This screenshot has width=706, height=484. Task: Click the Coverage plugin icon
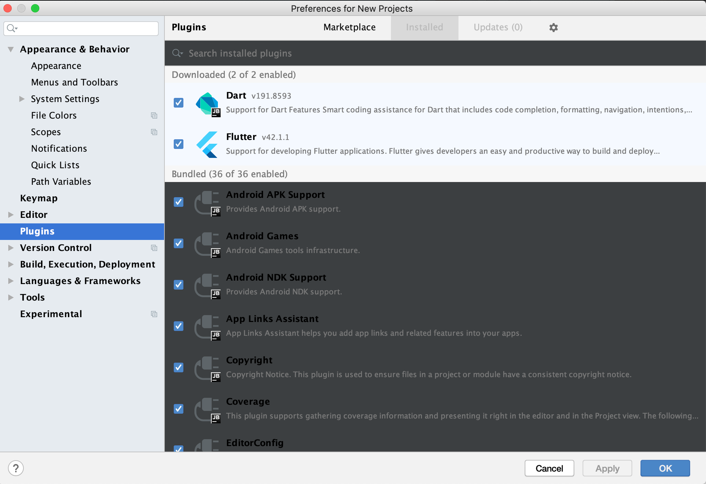[208, 410]
